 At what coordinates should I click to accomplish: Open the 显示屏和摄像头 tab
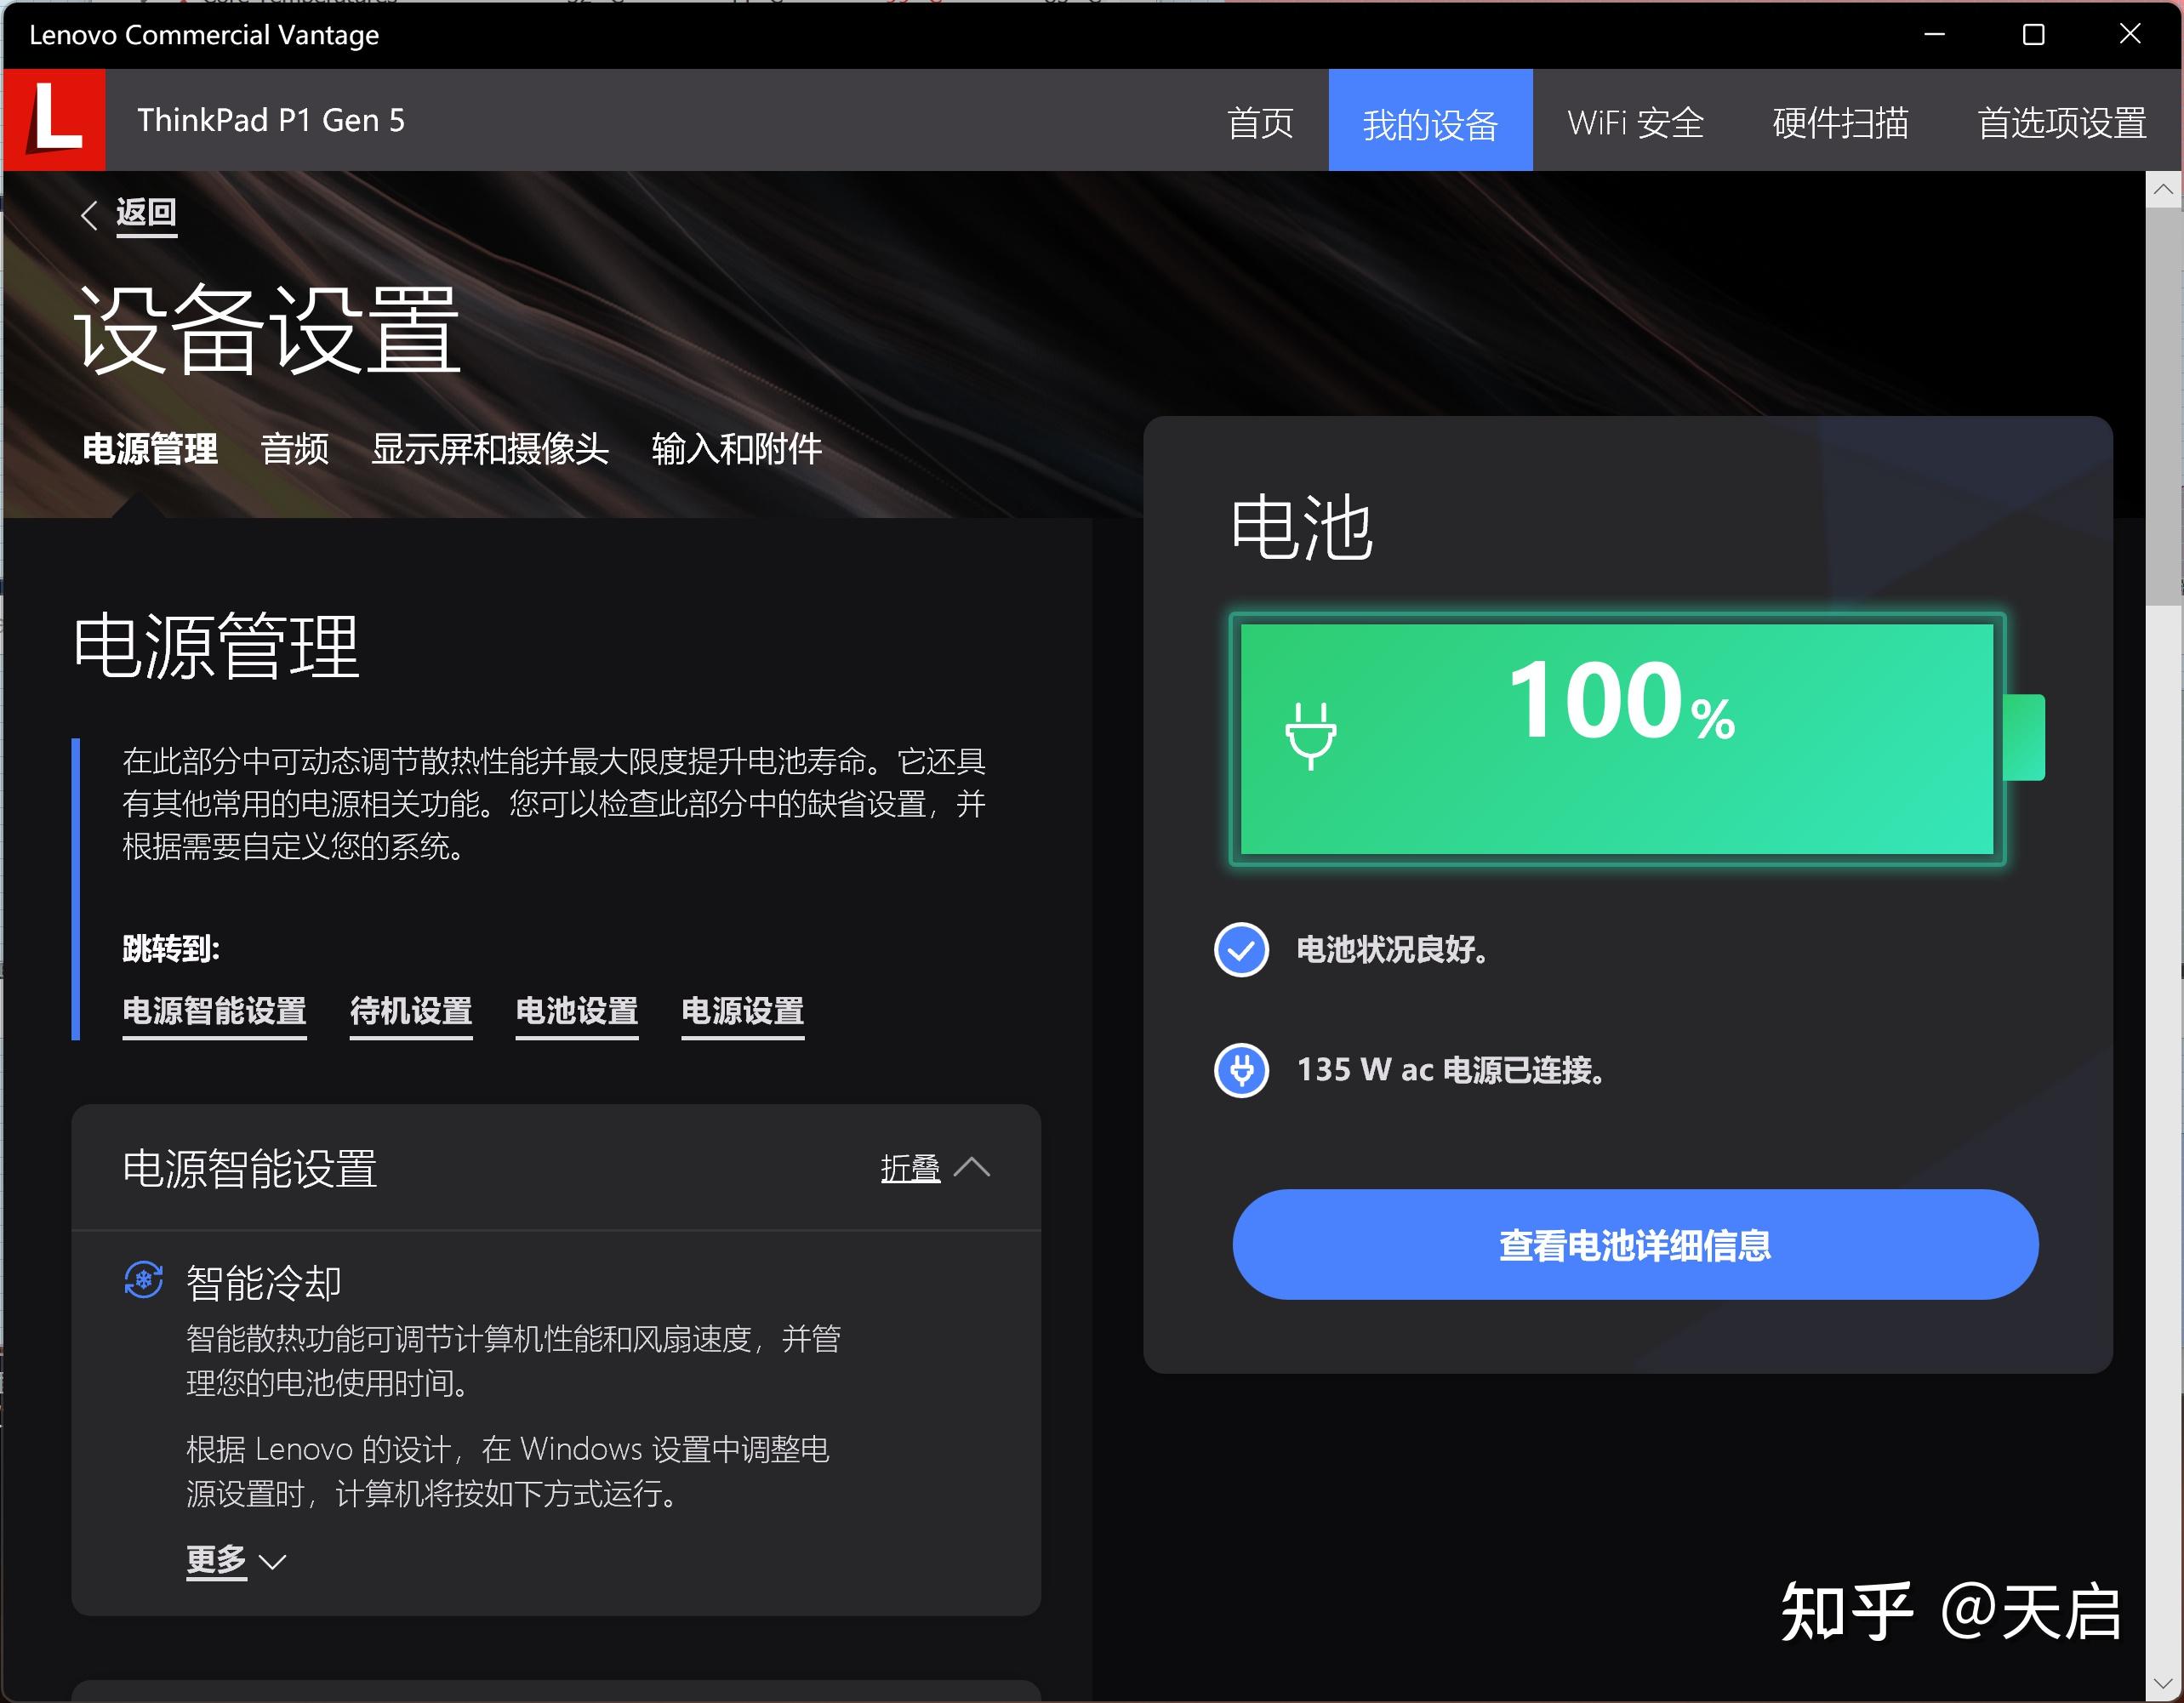490,449
